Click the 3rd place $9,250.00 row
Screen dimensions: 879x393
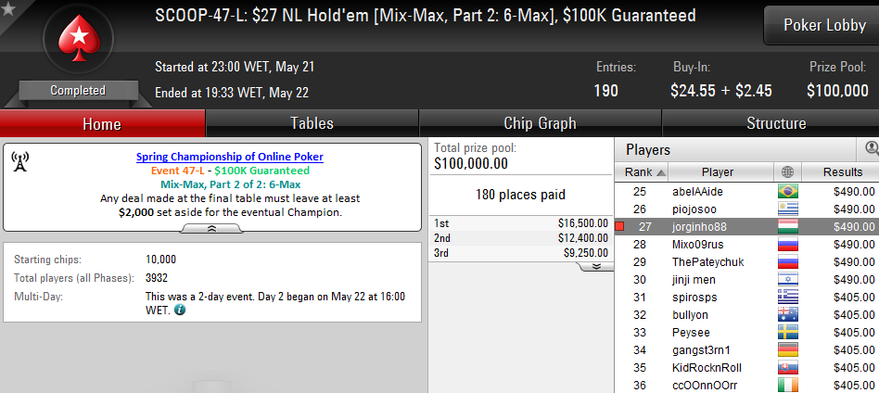(x=521, y=253)
